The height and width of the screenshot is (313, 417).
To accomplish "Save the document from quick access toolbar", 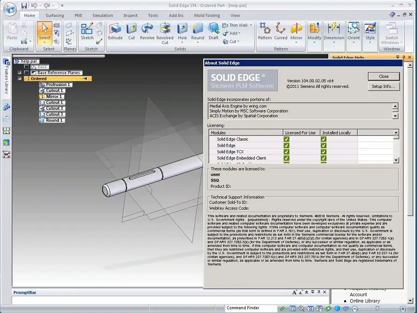I will click(x=24, y=5).
